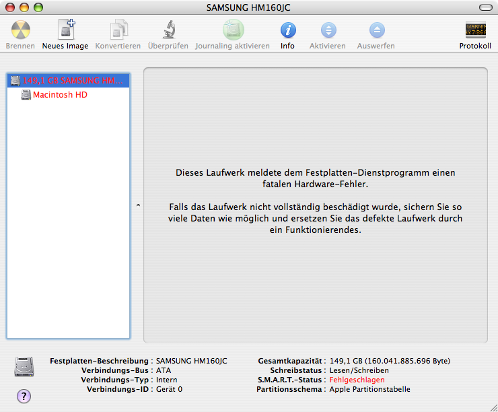The image size is (498, 412).
Task: Click the Auswerfen eject icon
Action: tap(377, 30)
